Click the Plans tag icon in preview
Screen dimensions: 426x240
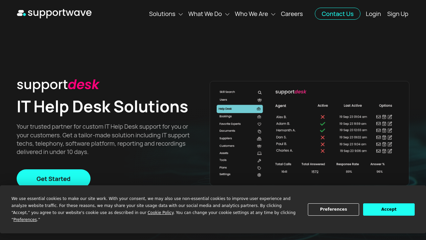[259, 168]
